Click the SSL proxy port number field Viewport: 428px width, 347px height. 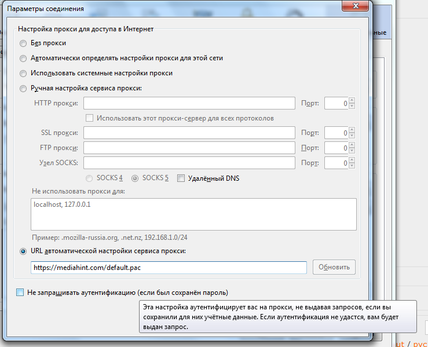tap(336, 133)
